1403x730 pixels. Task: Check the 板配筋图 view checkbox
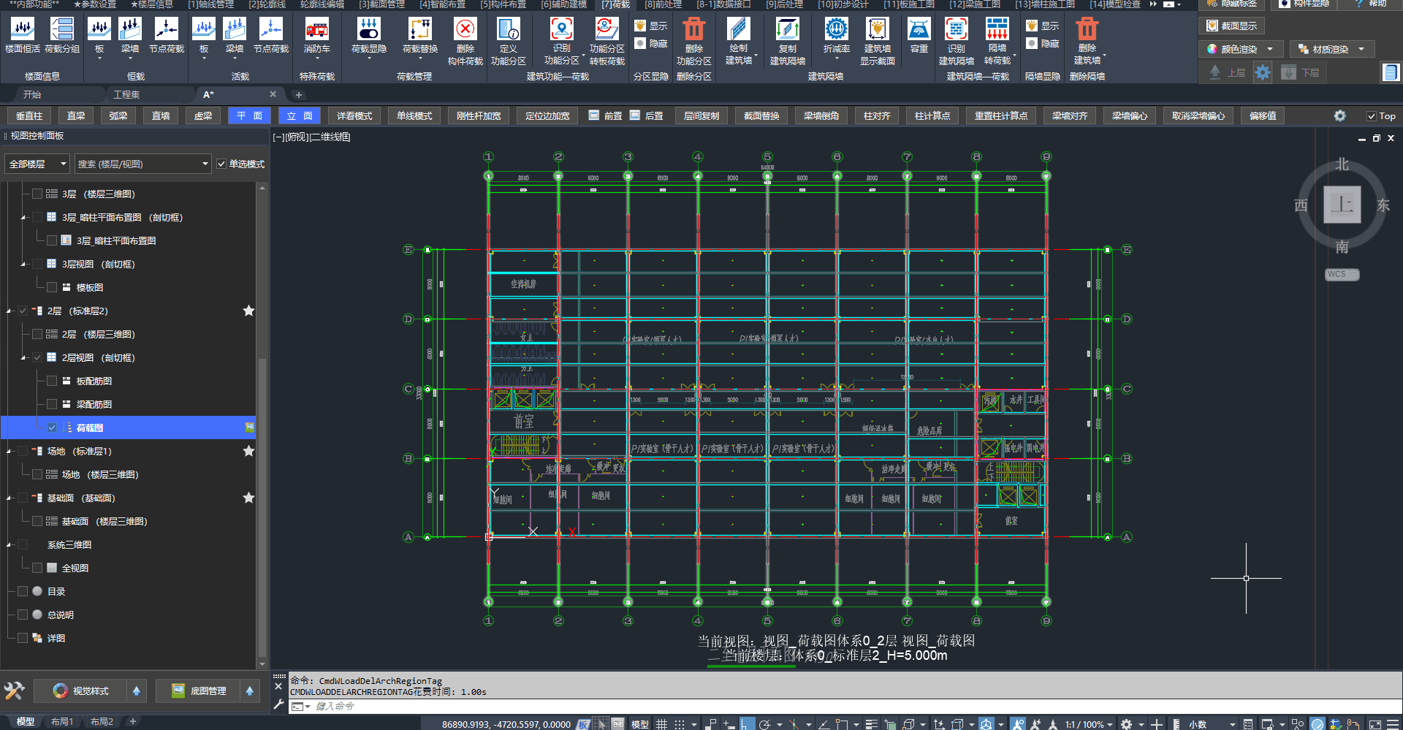coord(52,381)
